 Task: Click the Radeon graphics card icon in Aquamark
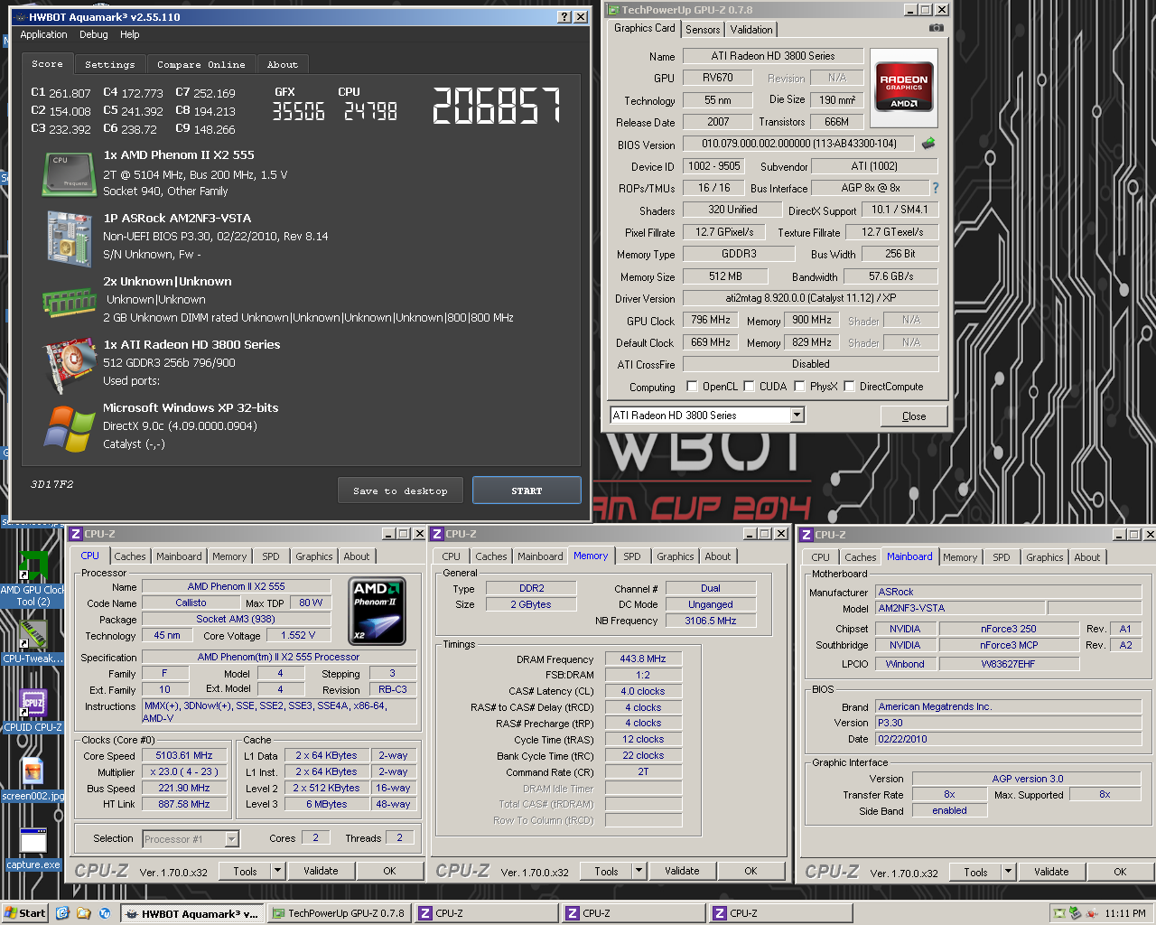coord(70,366)
